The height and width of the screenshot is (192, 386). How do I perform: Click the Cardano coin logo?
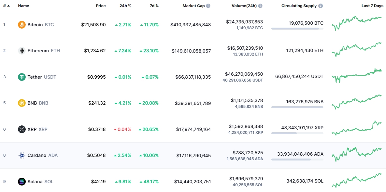tap(22, 155)
